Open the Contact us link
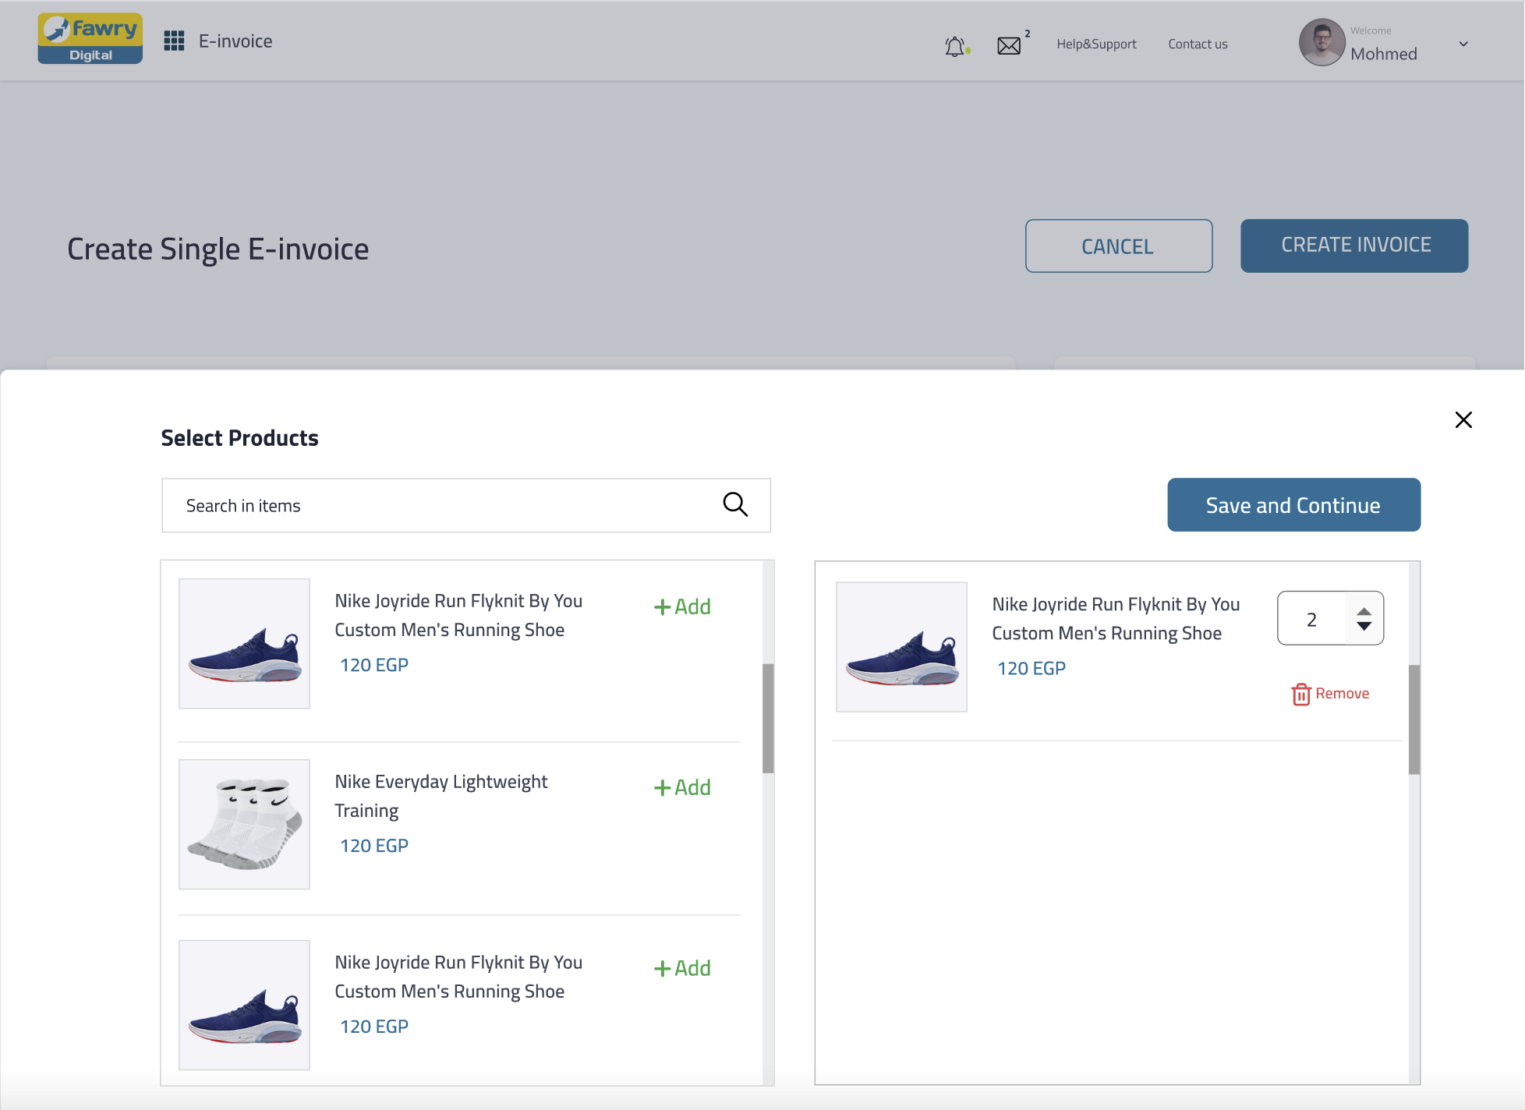Image resolution: width=1525 pixels, height=1110 pixels. pyautogui.click(x=1198, y=44)
